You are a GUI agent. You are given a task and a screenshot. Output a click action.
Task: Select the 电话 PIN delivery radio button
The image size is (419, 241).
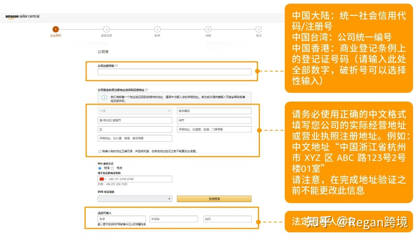click(113, 168)
